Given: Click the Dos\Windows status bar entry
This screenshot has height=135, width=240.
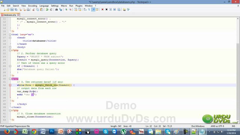Looking at the screenshot, I should coord(198,126).
